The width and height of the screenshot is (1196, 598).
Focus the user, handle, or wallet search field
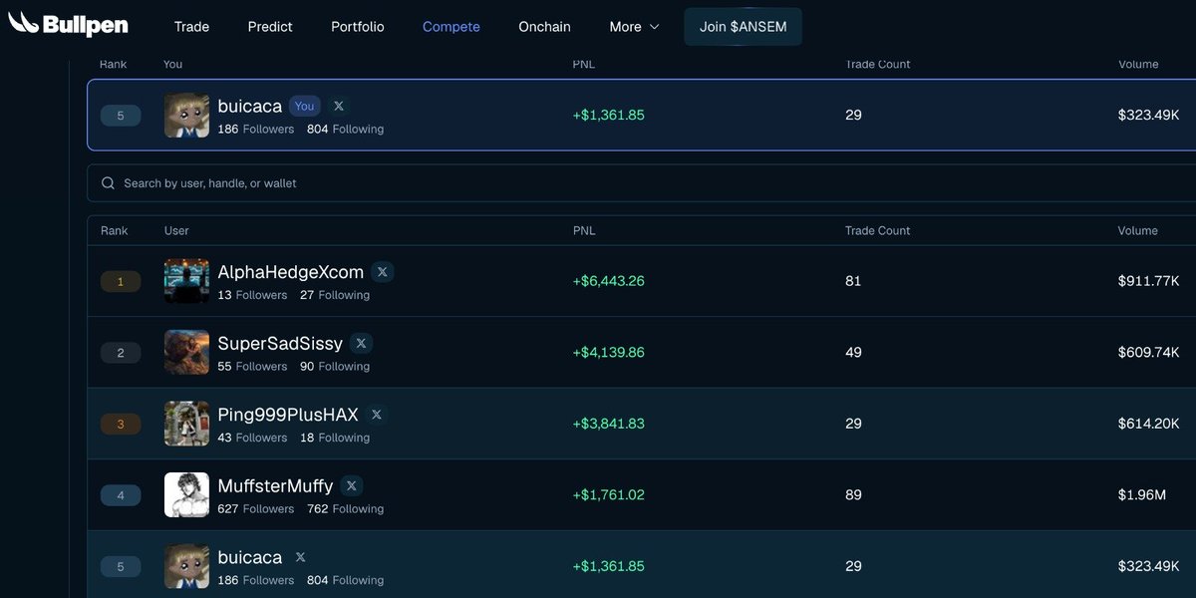(x=641, y=183)
